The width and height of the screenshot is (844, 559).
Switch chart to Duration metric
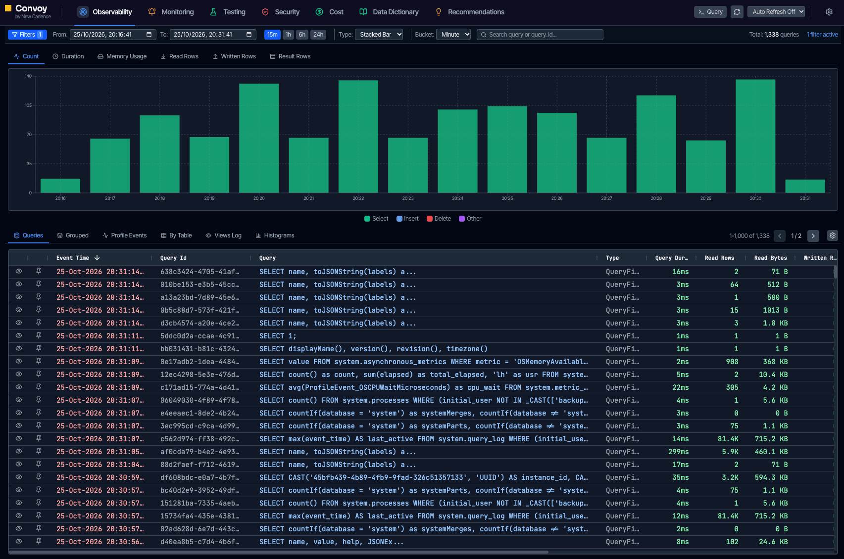tap(68, 56)
